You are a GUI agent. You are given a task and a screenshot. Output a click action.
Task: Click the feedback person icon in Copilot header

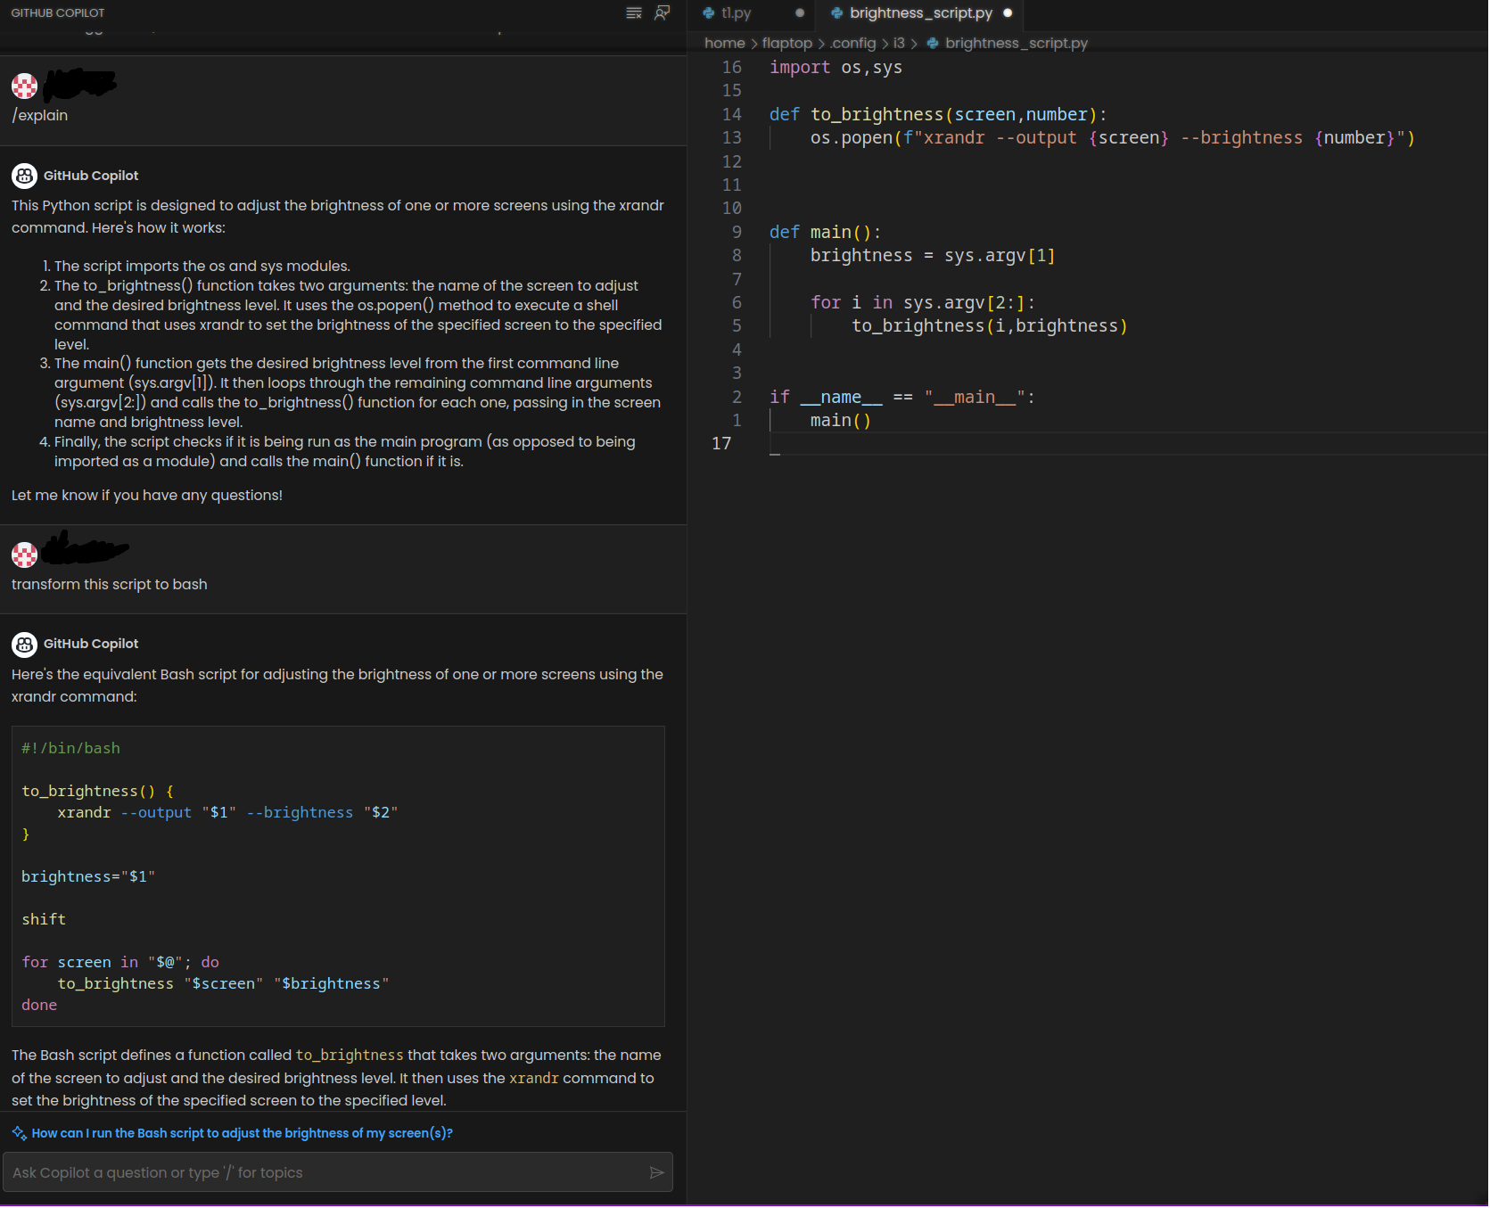[x=662, y=12]
